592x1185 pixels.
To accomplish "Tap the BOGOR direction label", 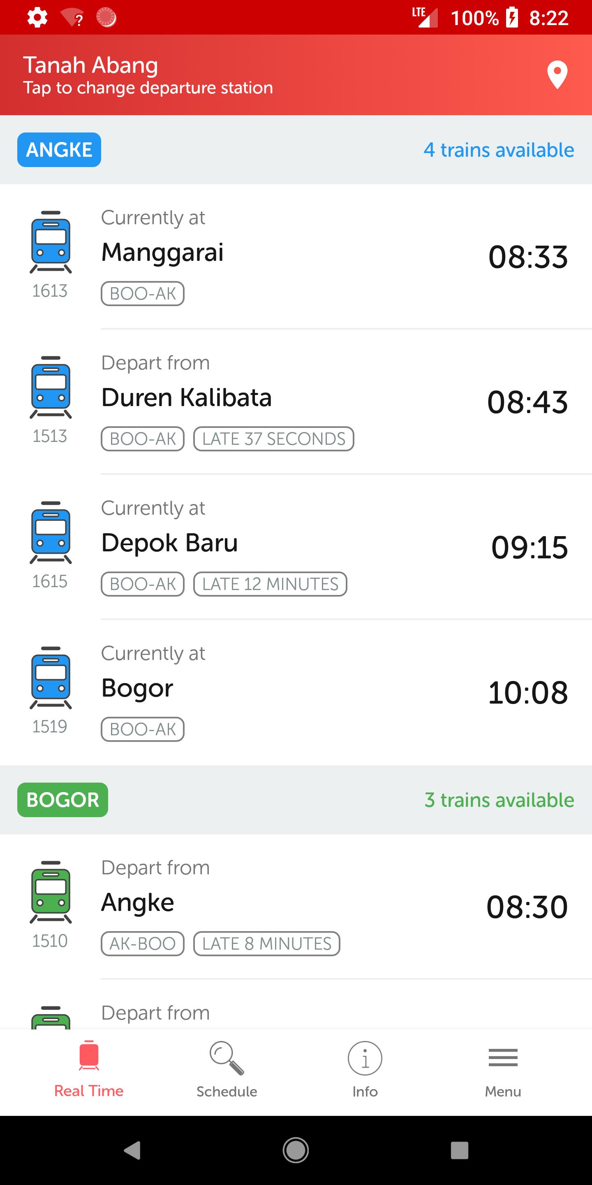I will 62,800.
